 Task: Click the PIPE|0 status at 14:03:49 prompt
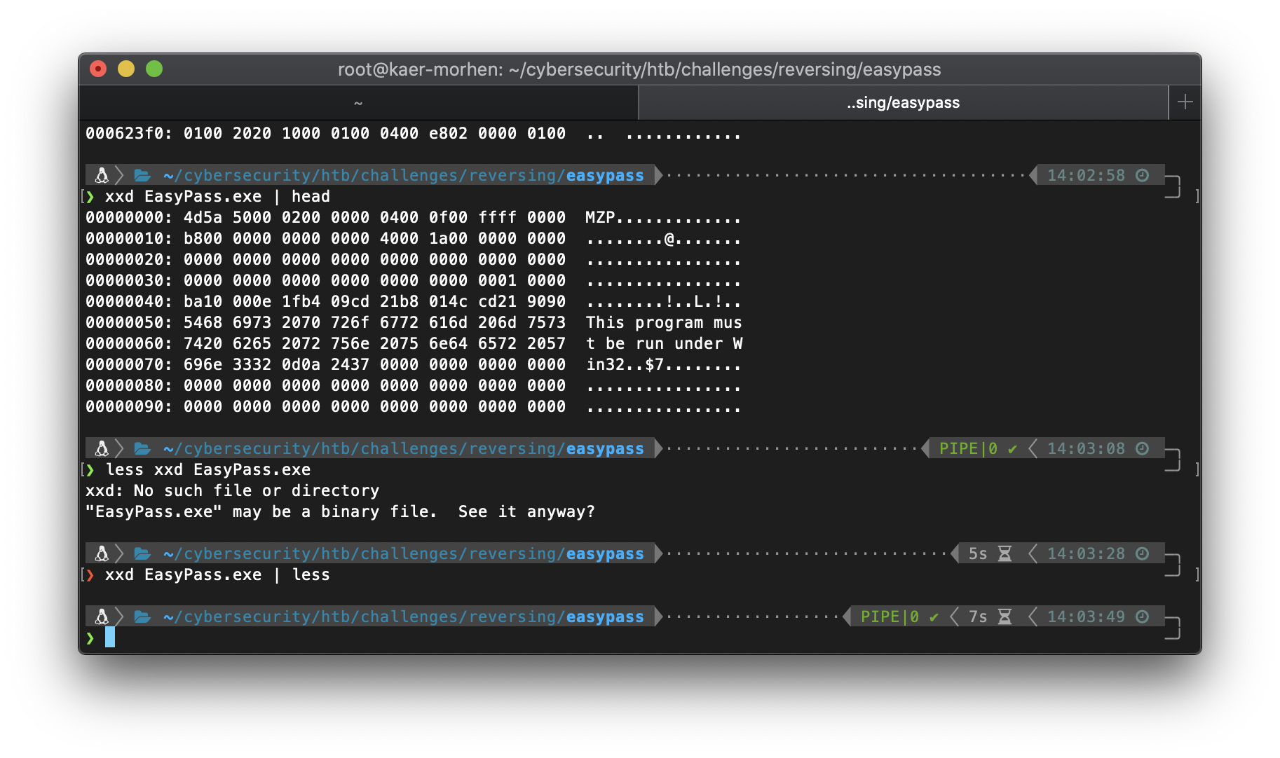coord(890,616)
